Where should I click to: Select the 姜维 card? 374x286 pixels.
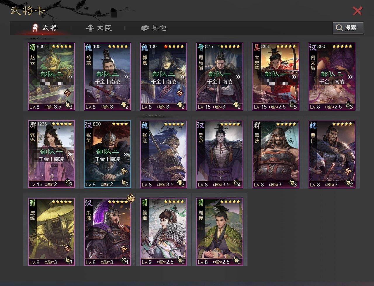[x=164, y=232]
